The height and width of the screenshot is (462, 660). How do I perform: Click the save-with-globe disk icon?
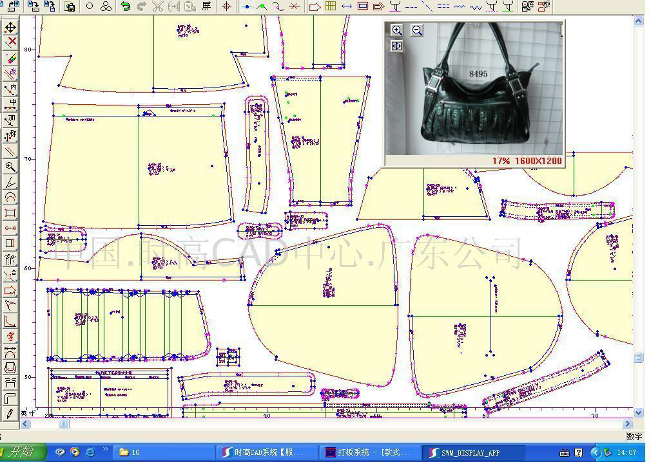pyautogui.click(x=70, y=6)
